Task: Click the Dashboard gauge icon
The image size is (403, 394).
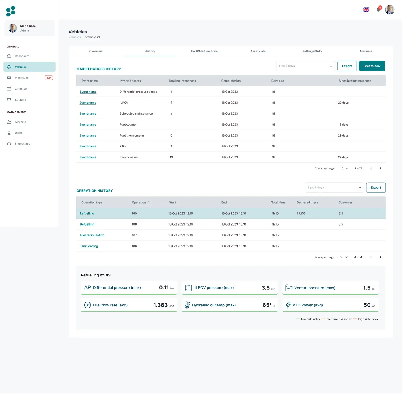Action: [9, 56]
